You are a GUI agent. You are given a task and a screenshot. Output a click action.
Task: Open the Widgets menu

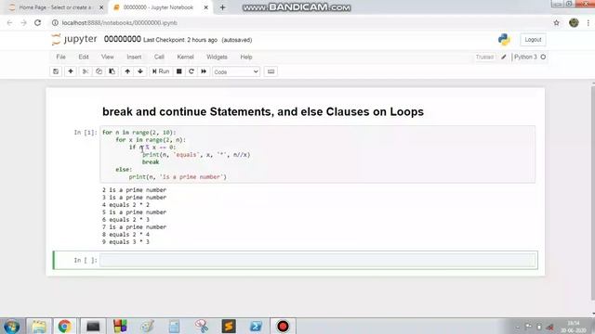click(217, 57)
